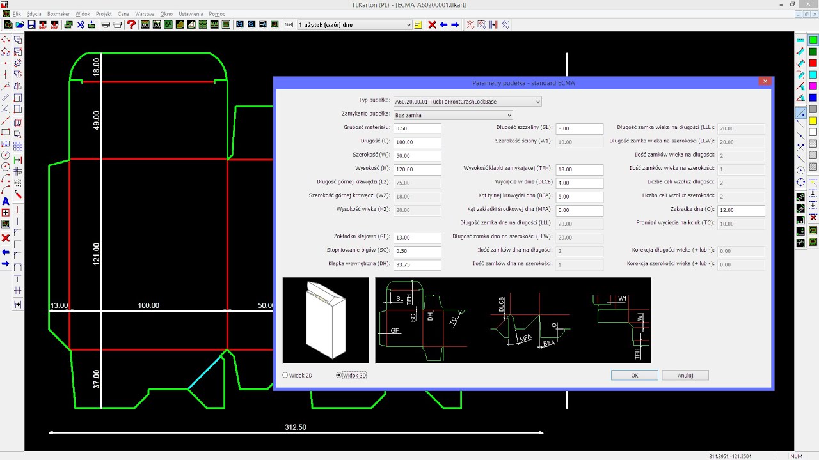Click the blue left arrow in left toolbar
Viewport: 819px width, 460px height.
coord(6,252)
